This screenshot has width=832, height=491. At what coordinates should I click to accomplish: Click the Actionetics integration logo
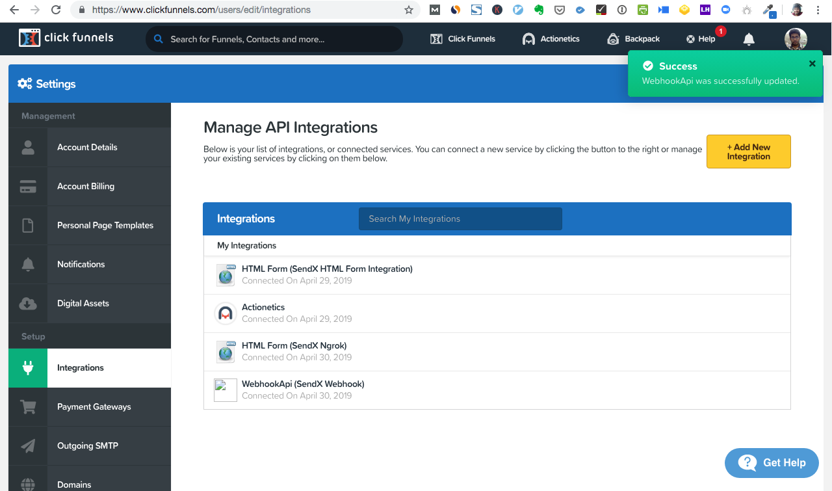tap(226, 313)
